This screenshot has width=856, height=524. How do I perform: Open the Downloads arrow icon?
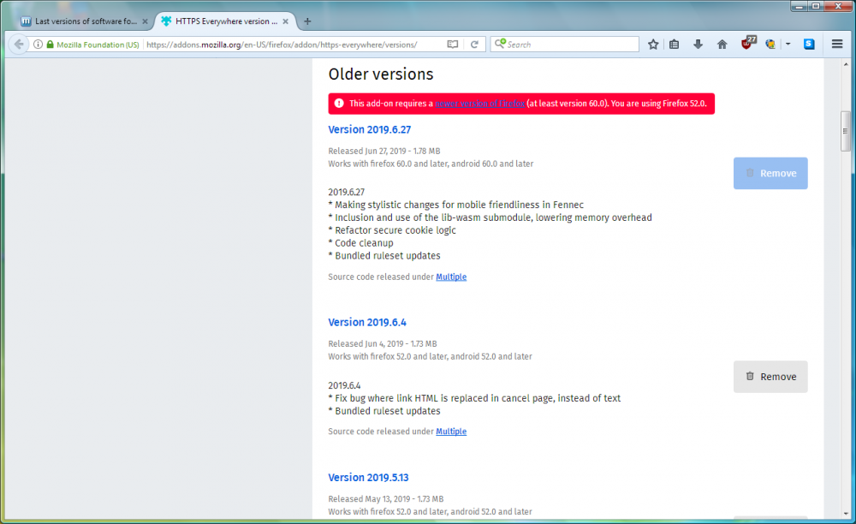click(x=698, y=45)
